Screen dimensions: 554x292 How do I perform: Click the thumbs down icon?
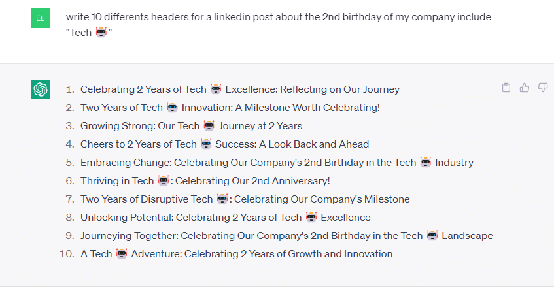pyautogui.click(x=543, y=87)
